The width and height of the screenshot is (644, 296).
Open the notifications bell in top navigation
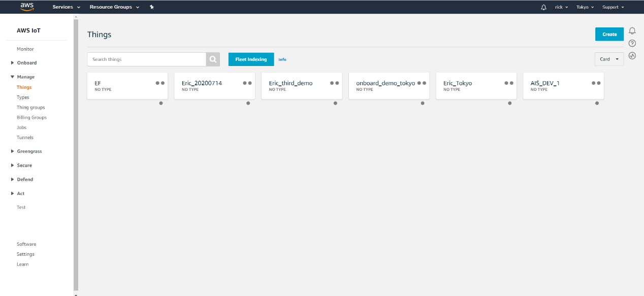[x=543, y=7]
